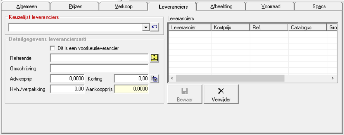This screenshot has height=135, width=344.
Task: Open the Voorraad tab
Action: tap(270, 6)
